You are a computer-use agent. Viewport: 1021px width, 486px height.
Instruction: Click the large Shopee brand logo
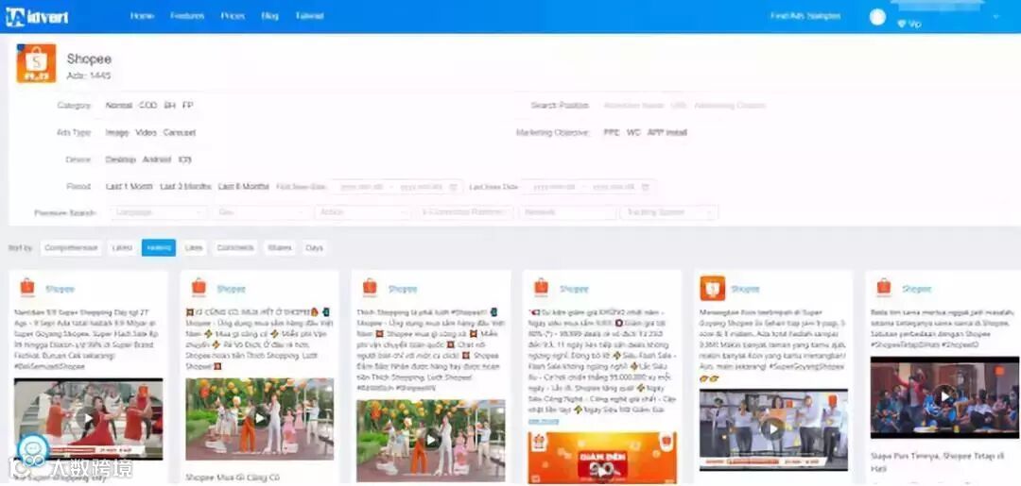pos(37,63)
